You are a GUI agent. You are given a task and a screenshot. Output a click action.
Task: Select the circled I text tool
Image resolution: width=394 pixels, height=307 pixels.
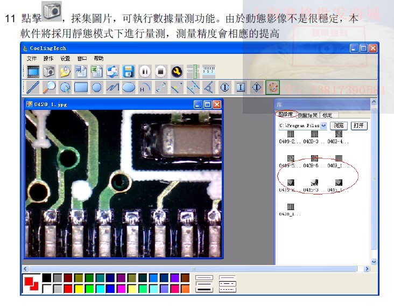(224, 87)
